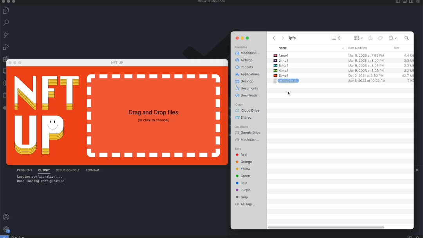Viewport: 423px width, 238px height.
Task: Select the Red tag in sidebar
Action: [243, 155]
